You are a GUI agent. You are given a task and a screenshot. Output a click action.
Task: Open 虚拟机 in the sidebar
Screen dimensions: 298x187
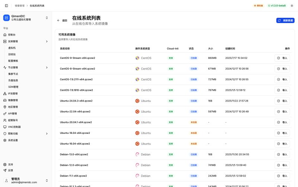coord(12,48)
